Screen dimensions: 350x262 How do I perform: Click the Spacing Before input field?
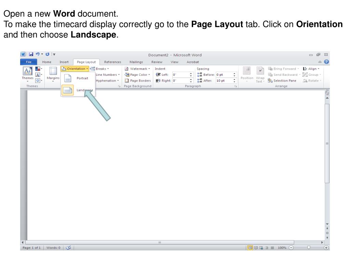pos(224,75)
